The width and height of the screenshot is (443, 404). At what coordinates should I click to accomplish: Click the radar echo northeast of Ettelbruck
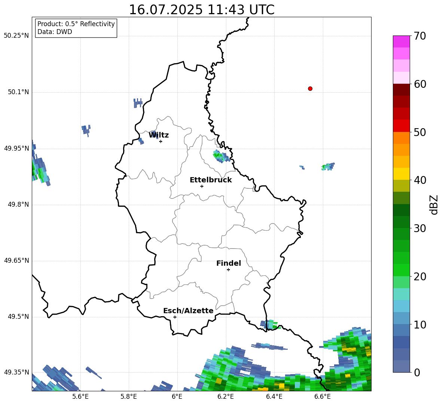pyautogui.click(x=221, y=156)
